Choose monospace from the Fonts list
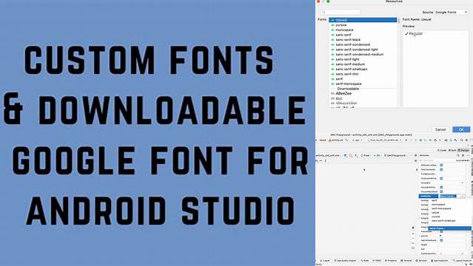 pyautogui.click(x=363, y=30)
